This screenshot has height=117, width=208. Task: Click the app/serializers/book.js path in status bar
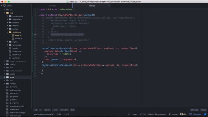pyautogui.click(x=44, y=114)
